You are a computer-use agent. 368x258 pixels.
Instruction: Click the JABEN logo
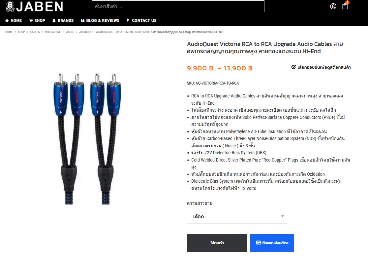pyautogui.click(x=35, y=6)
